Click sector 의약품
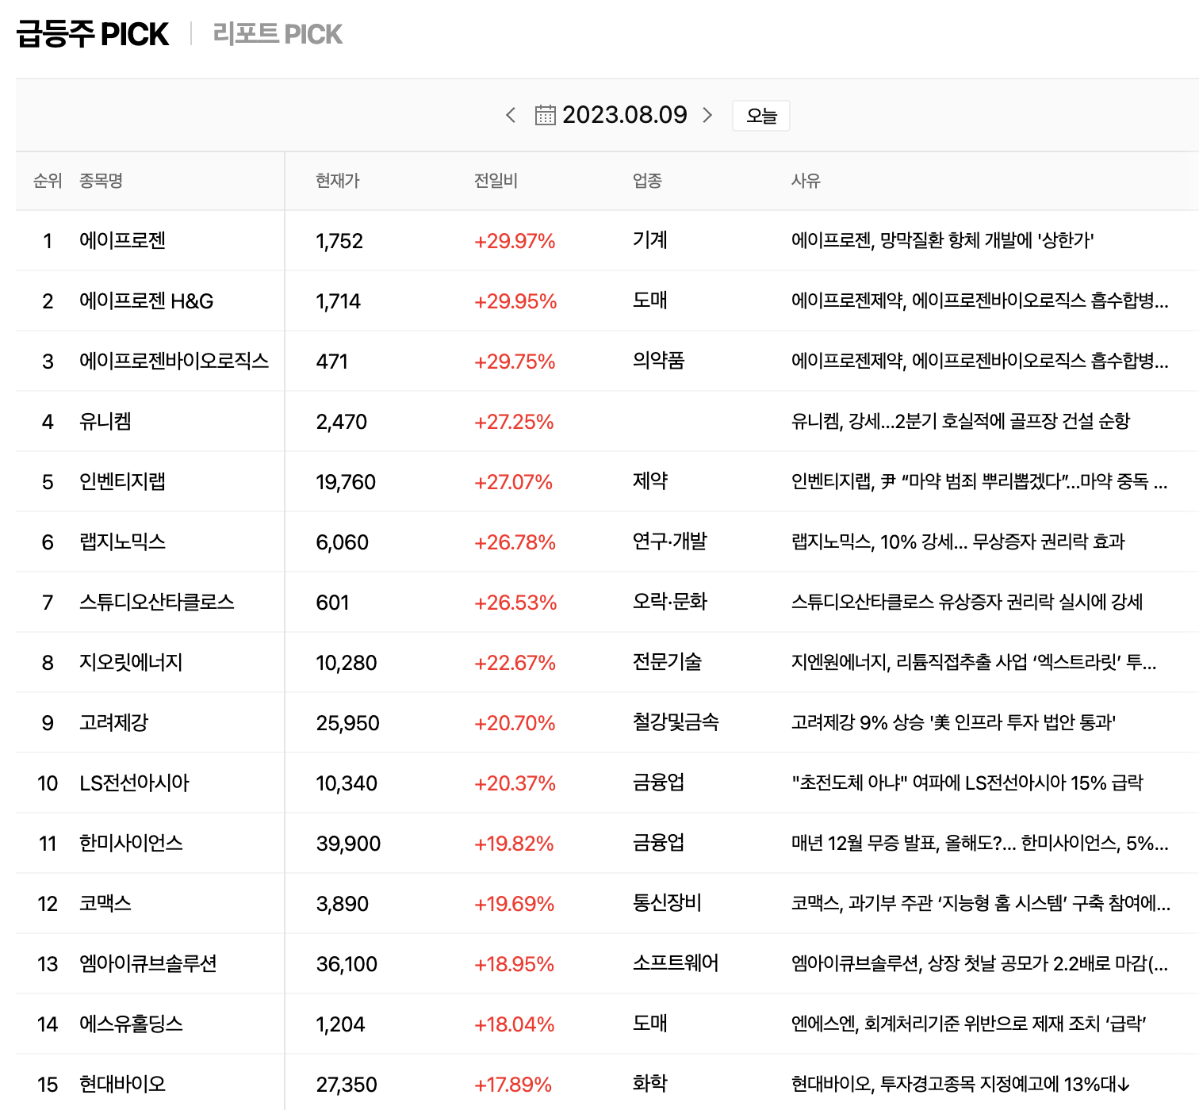Screen dimensions: 1199x1110 coord(658,361)
